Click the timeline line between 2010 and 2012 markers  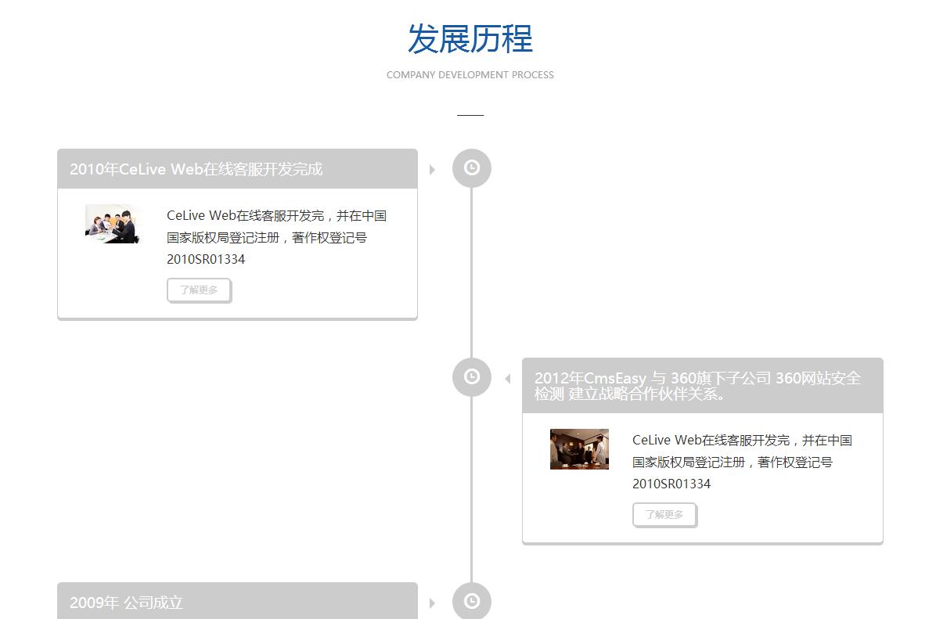pyautogui.click(x=471, y=274)
